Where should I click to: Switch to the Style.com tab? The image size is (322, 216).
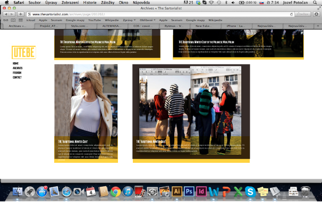click(80, 26)
